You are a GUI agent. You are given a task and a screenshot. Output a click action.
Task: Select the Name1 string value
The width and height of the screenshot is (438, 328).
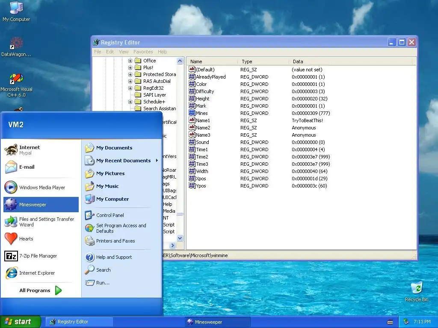(x=203, y=120)
